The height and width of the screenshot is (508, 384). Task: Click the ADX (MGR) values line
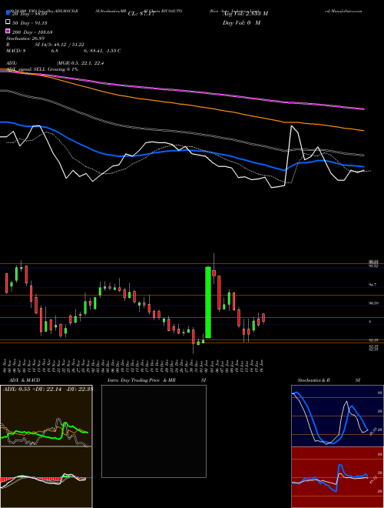55,63
